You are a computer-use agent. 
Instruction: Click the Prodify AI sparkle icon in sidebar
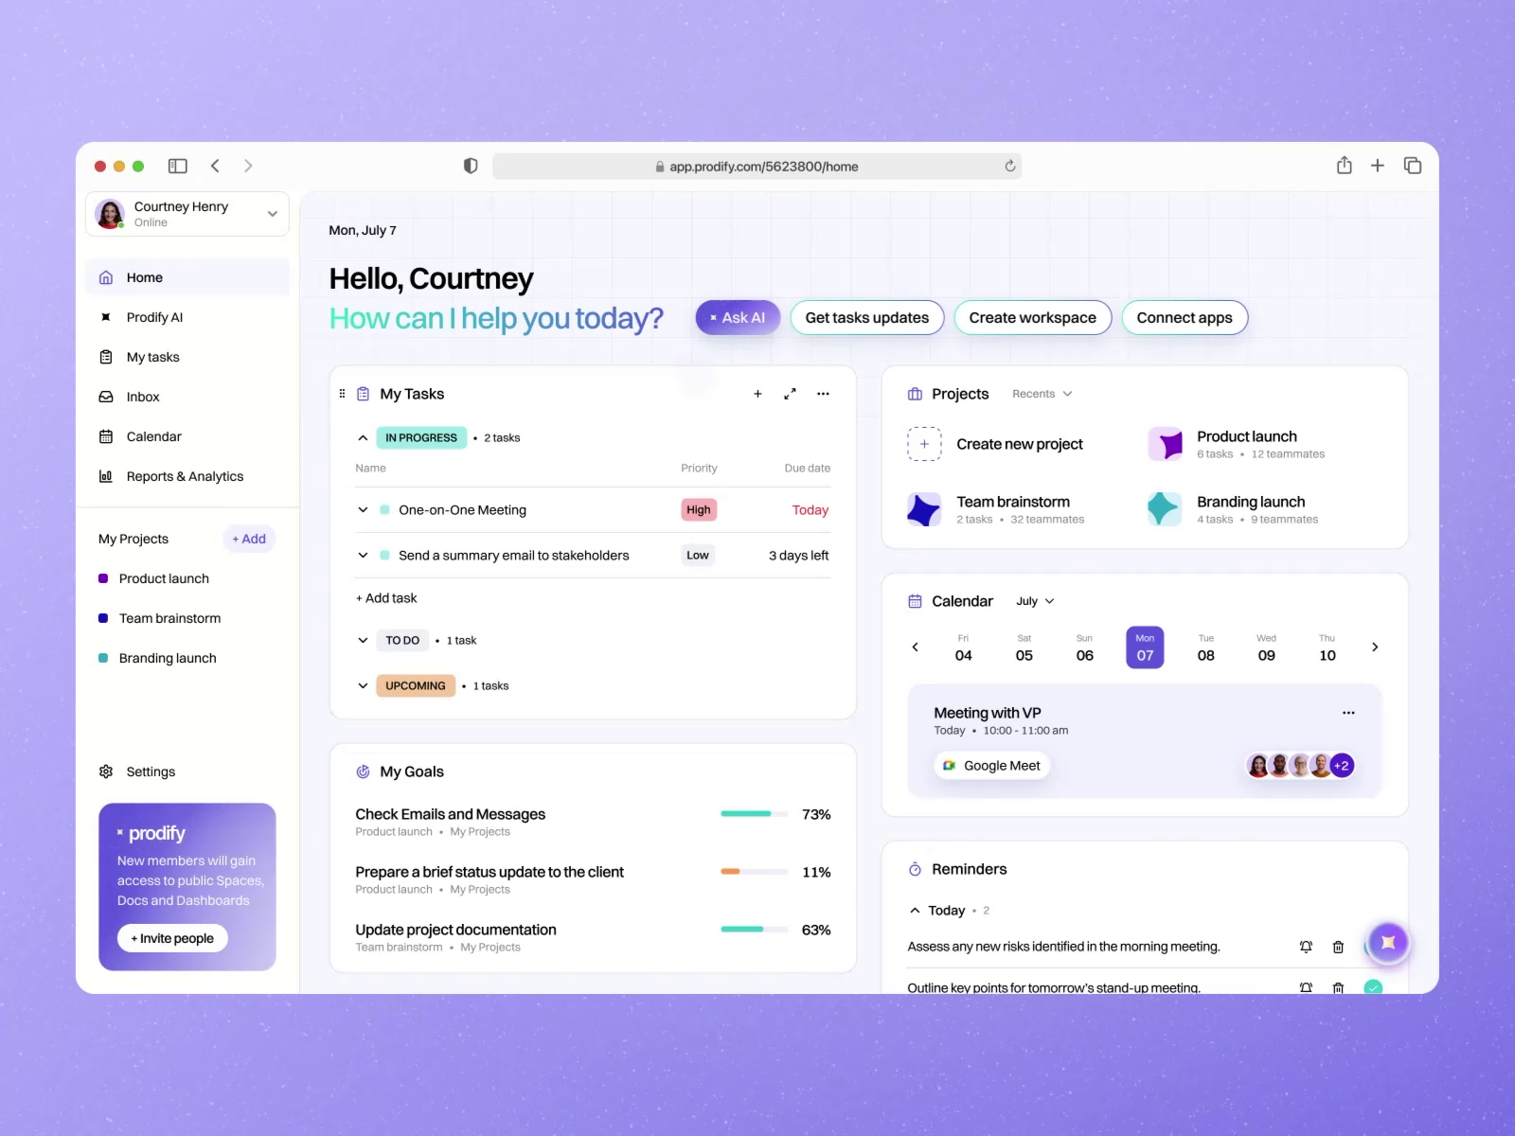[x=106, y=317]
